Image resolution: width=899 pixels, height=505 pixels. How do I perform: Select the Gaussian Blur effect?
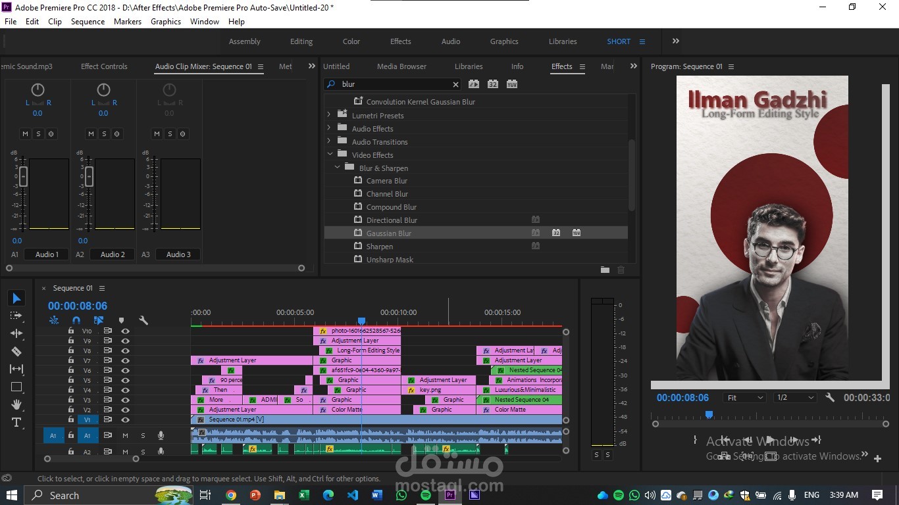click(476, 233)
